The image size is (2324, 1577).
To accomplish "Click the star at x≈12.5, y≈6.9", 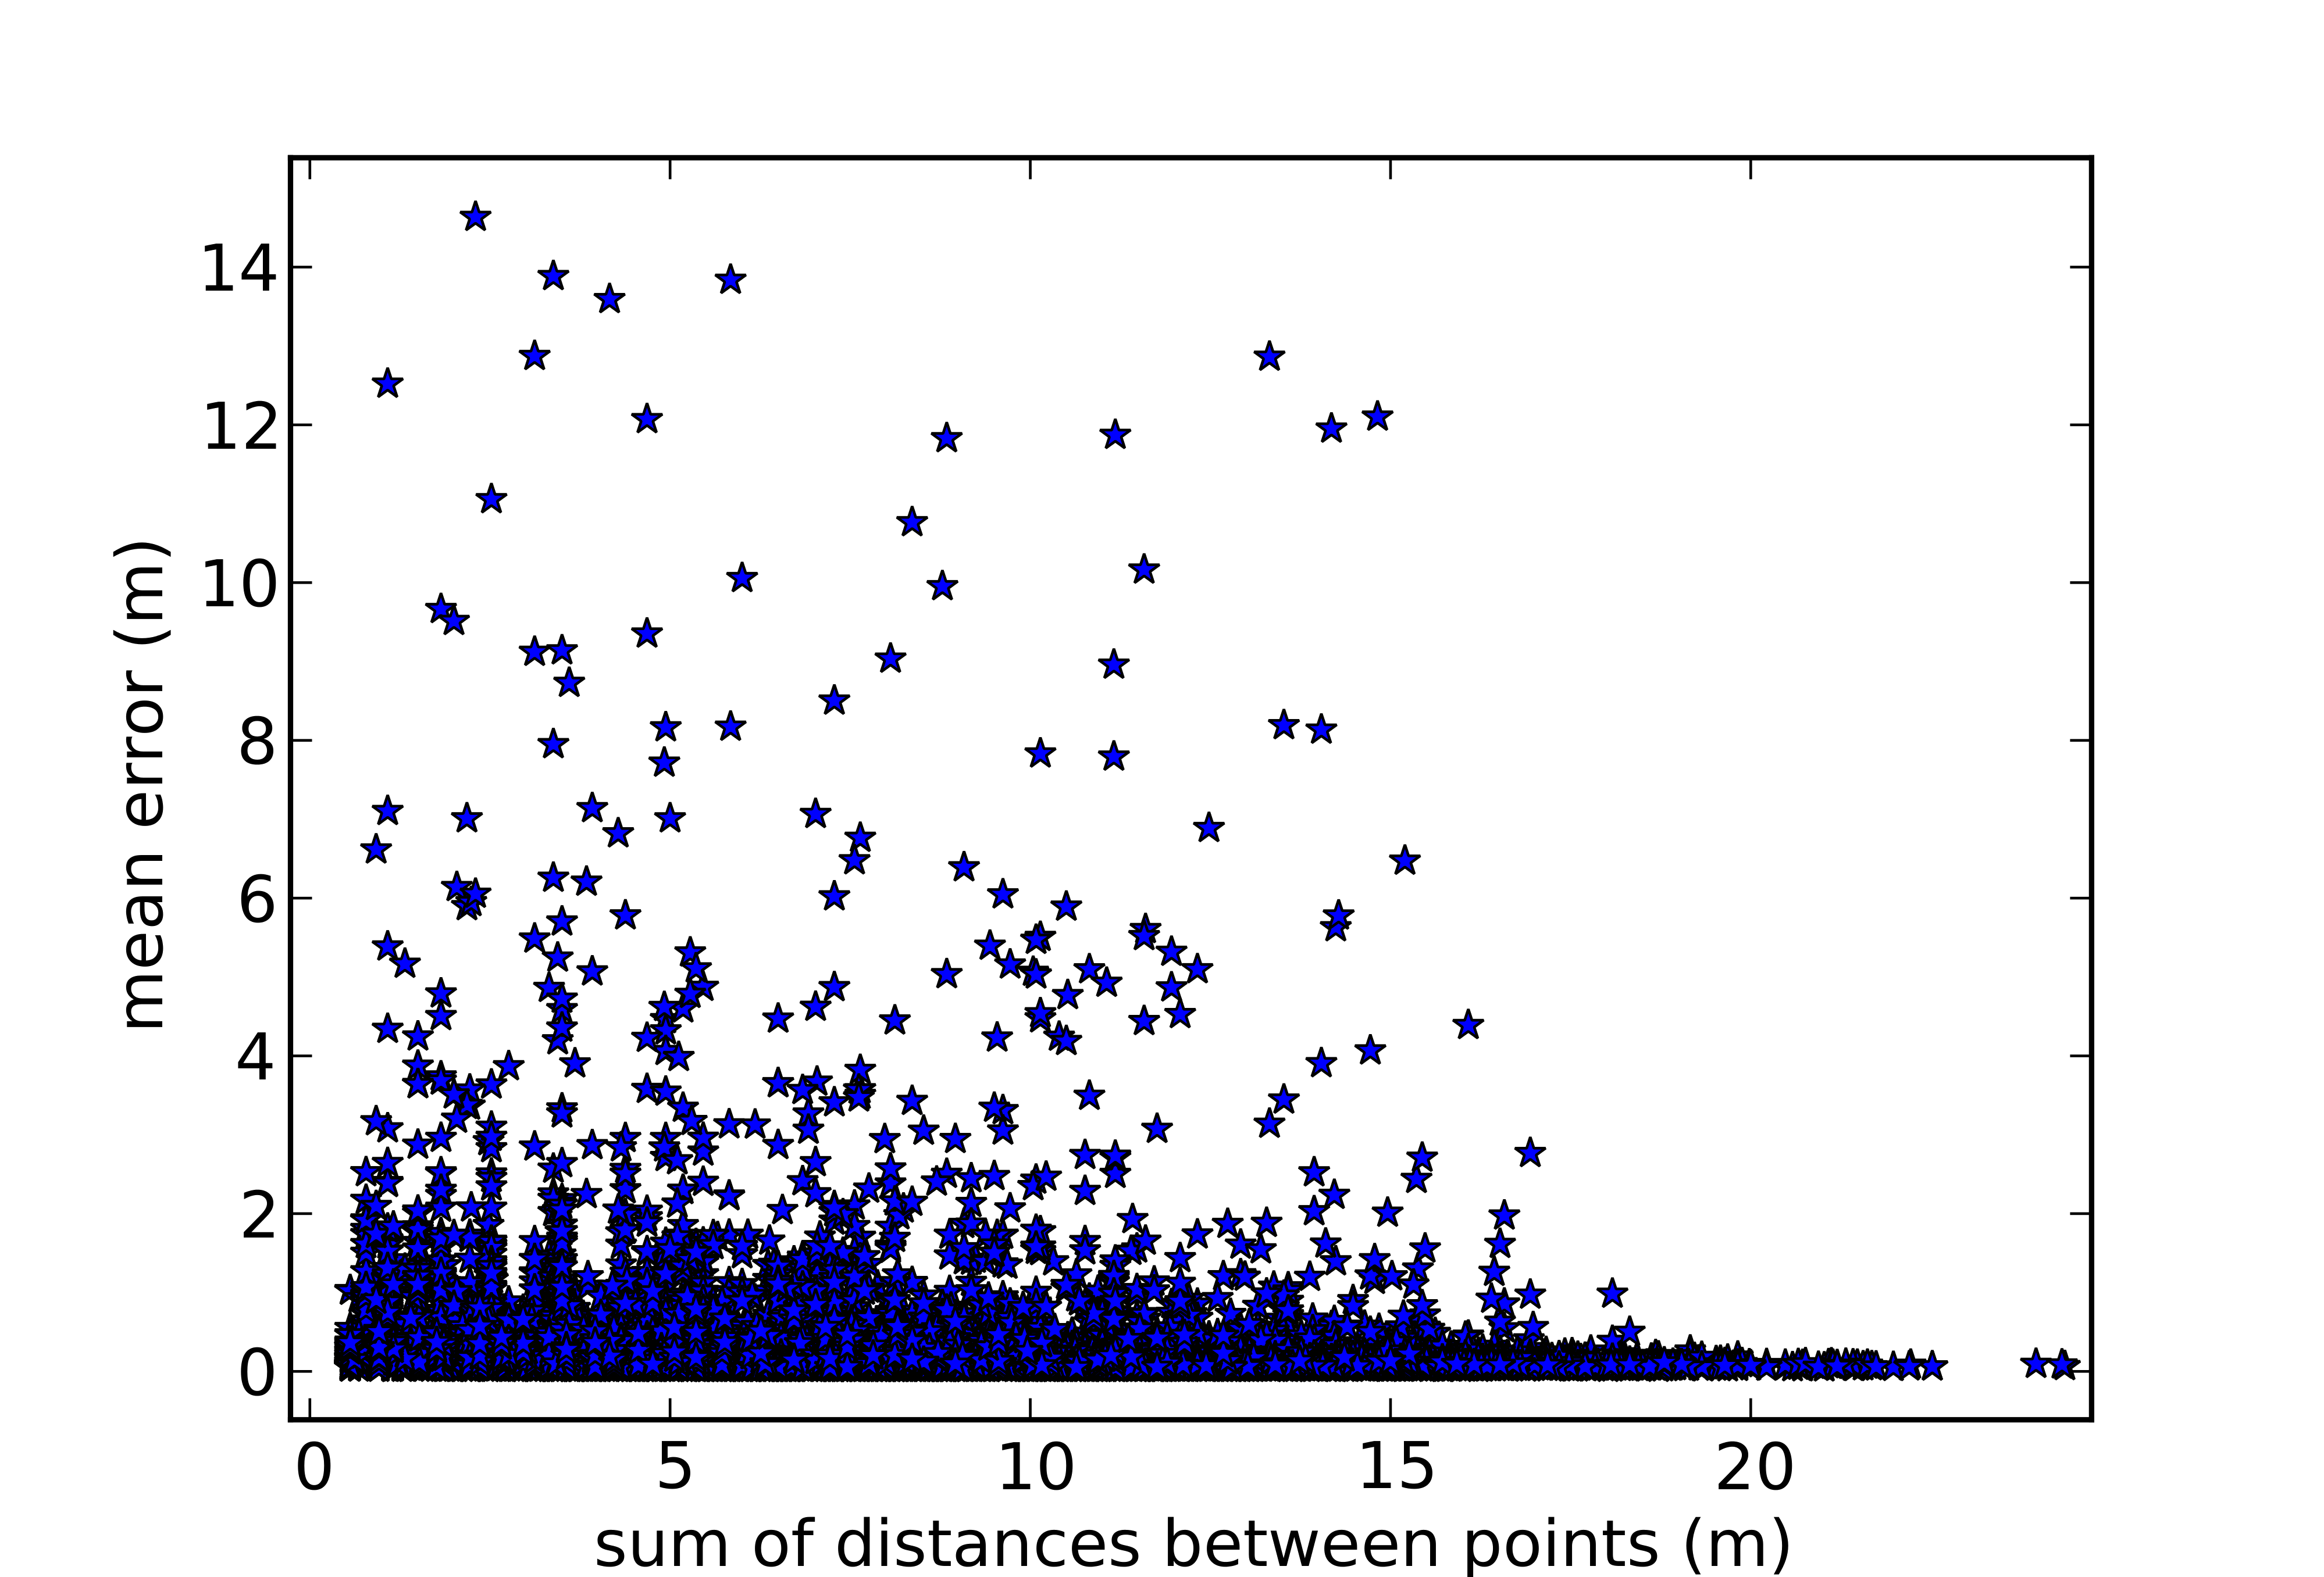I will 1209,828.
